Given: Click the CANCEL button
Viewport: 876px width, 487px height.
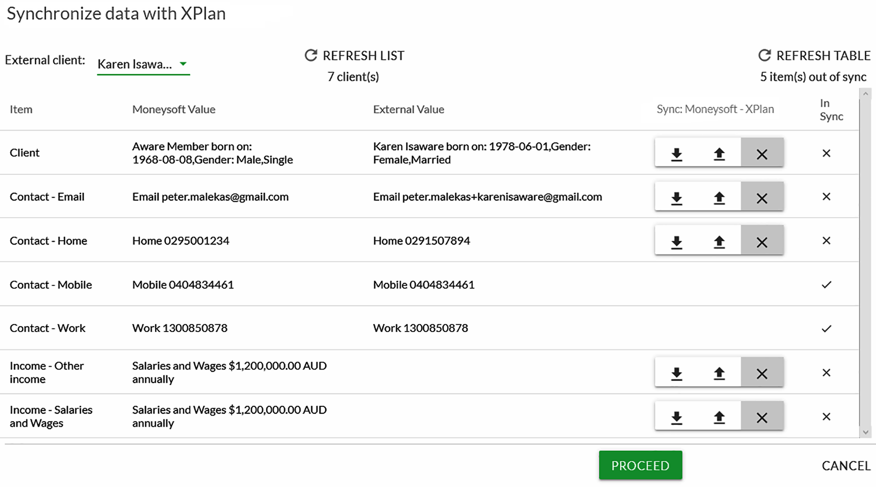Looking at the screenshot, I should pyautogui.click(x=846, y=466).
